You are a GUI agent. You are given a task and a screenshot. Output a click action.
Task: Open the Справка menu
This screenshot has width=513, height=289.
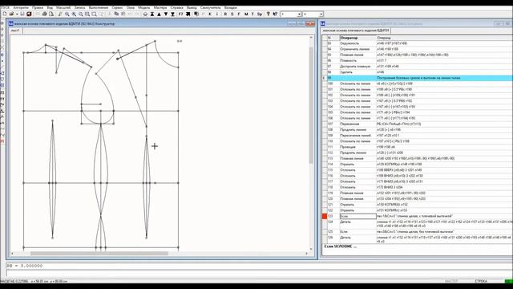pyautogui.click(x=177, y=7)
